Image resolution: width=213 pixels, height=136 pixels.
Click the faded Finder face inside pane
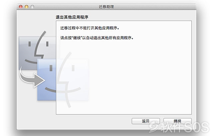[x=72, y=80]
